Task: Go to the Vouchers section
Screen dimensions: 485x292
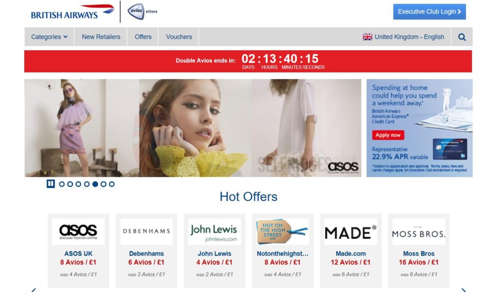Action: click(x=179, y=37)
